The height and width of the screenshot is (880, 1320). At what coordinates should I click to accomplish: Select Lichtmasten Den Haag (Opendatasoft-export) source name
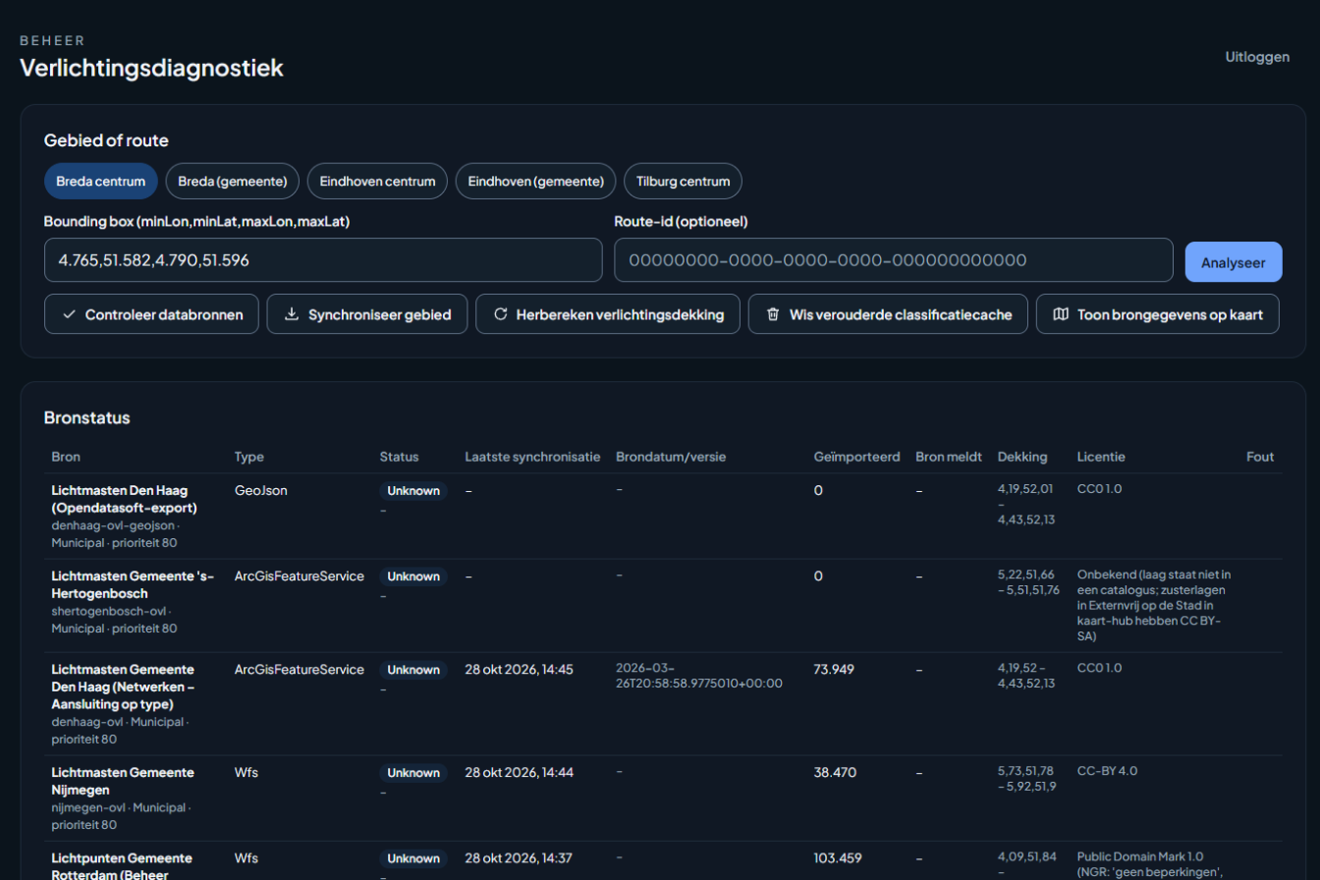(x=125, y=499)
